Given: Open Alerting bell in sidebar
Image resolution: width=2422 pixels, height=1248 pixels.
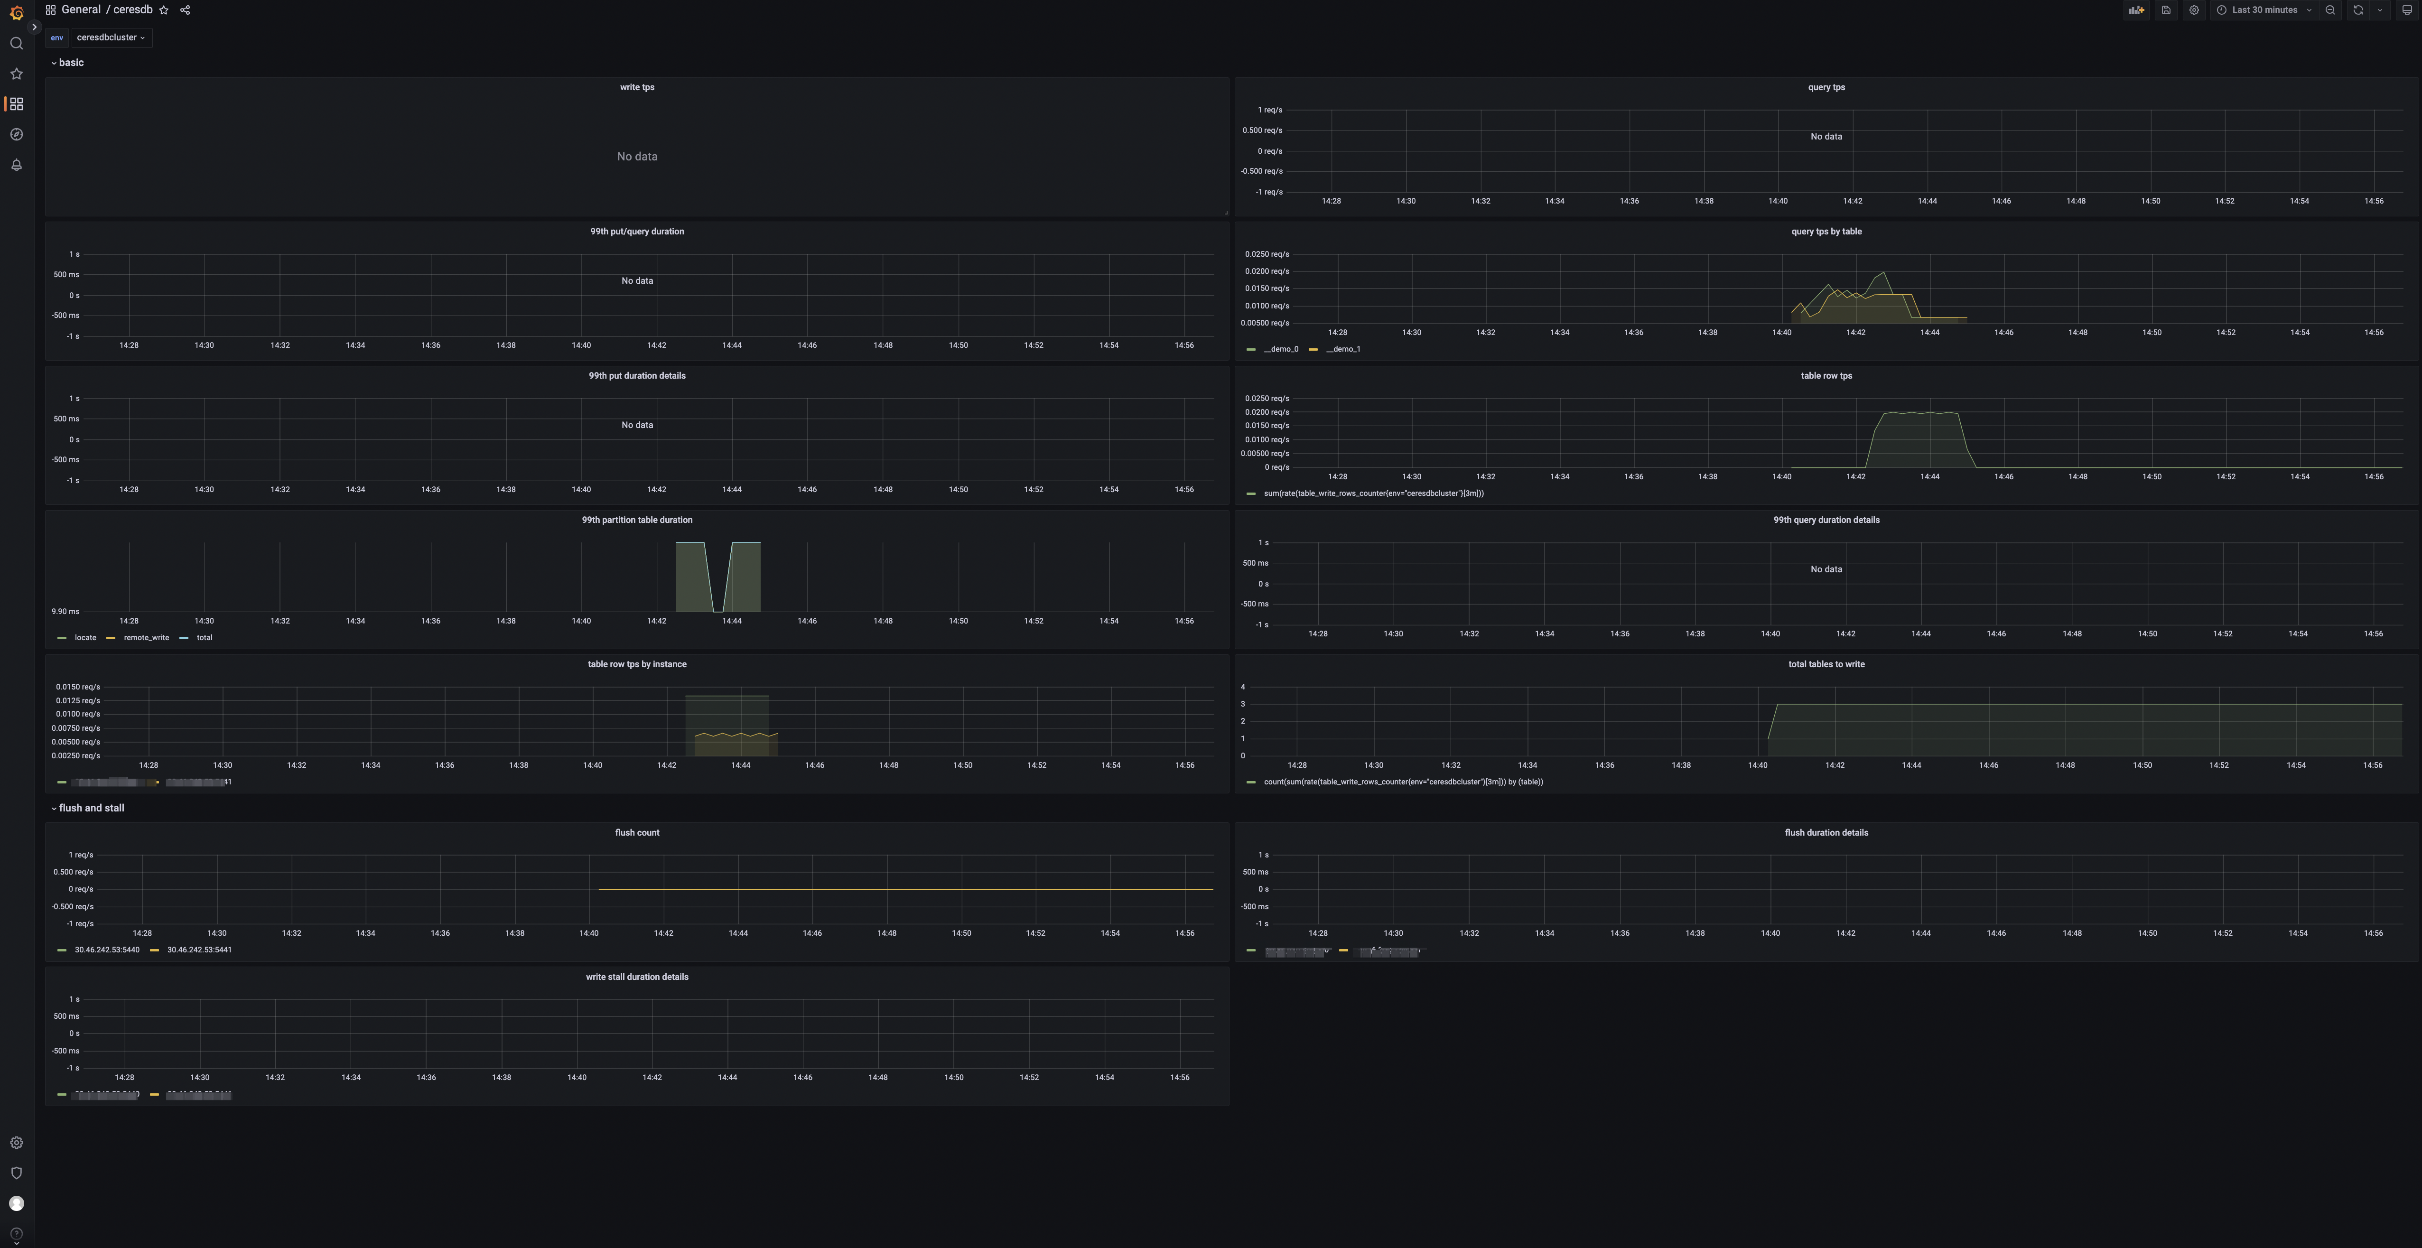Looking at the screenshot, I should 16,165.
